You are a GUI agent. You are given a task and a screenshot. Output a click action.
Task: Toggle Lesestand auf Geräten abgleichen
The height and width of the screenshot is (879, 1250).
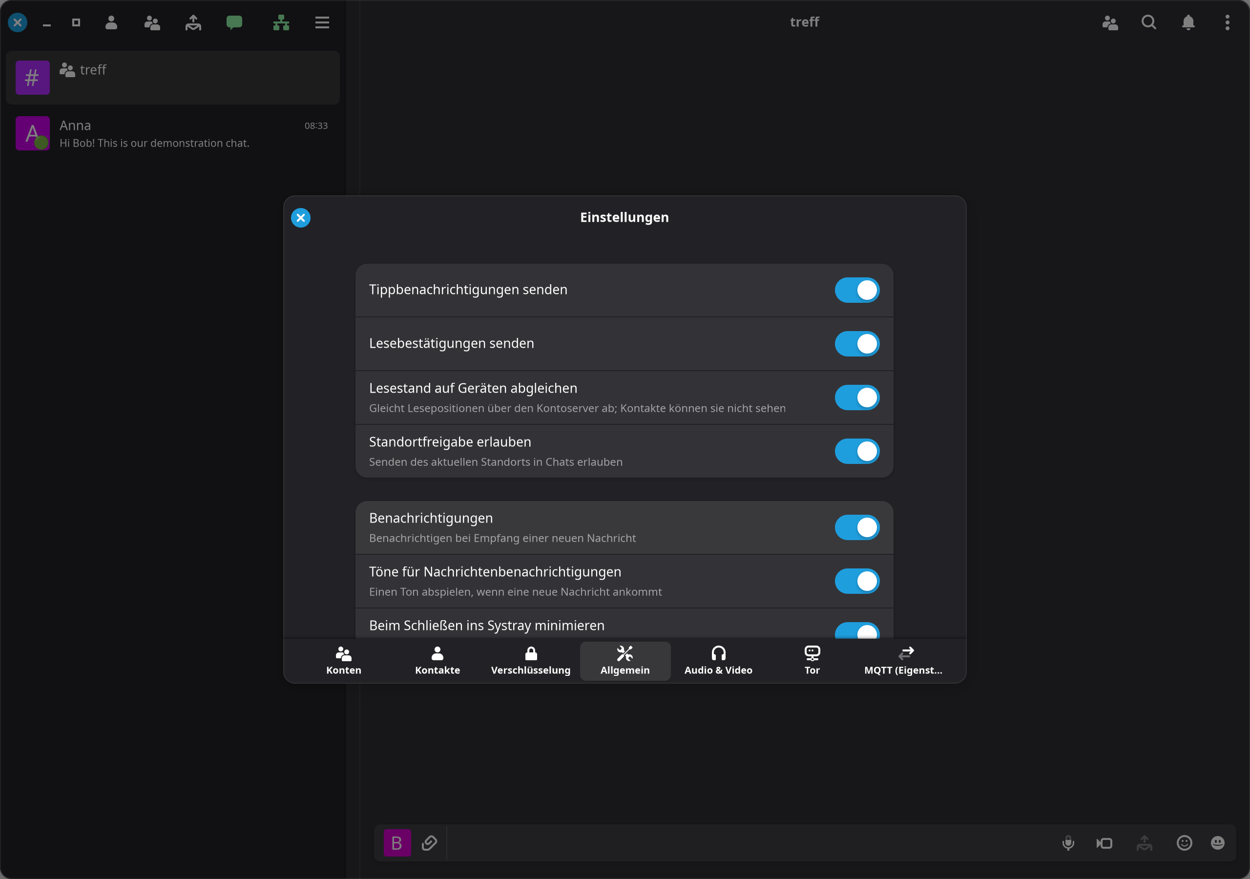pos(857,398)
